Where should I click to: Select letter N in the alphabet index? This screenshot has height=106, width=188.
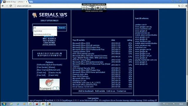pos(38,56)
